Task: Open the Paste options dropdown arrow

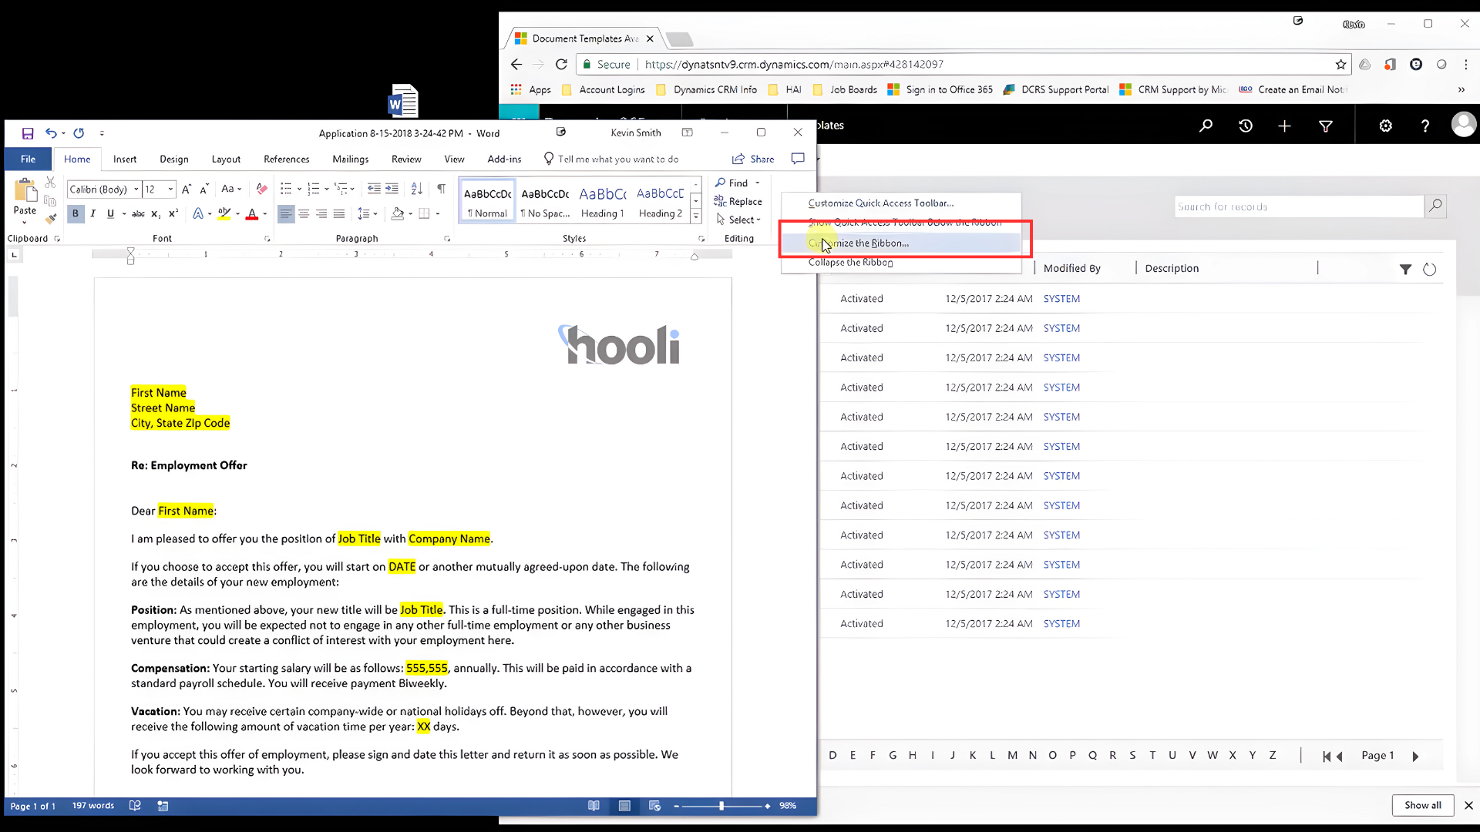Action: pos(25,223)
